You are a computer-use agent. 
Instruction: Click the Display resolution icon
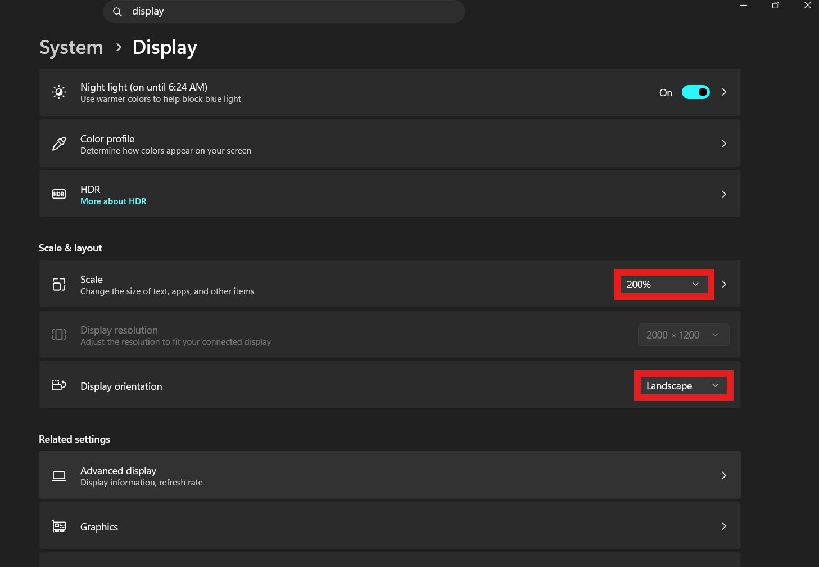[59, 335]
